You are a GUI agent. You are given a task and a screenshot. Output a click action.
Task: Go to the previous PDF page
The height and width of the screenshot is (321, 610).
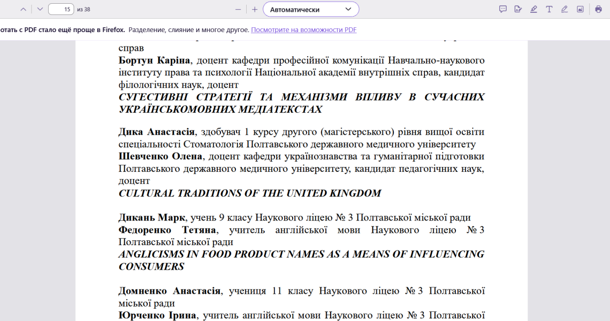24,9
